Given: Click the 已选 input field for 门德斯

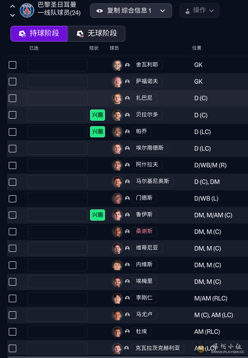Looking at the screenshot, I should 57,198.
